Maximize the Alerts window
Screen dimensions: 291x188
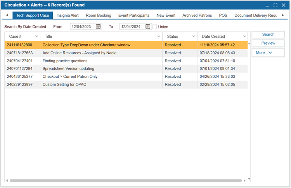pos(275,5)
